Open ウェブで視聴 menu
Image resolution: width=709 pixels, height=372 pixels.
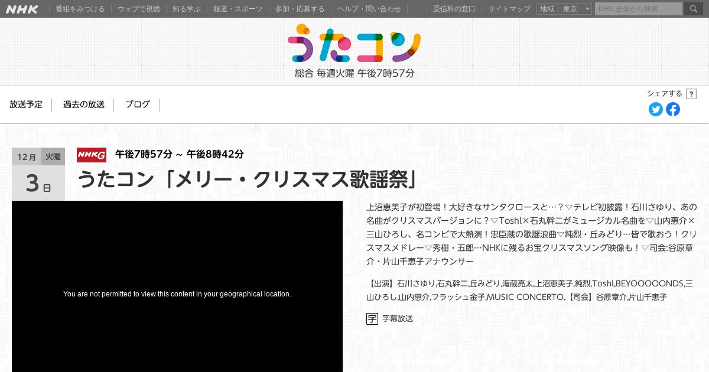tap(139, 9)
